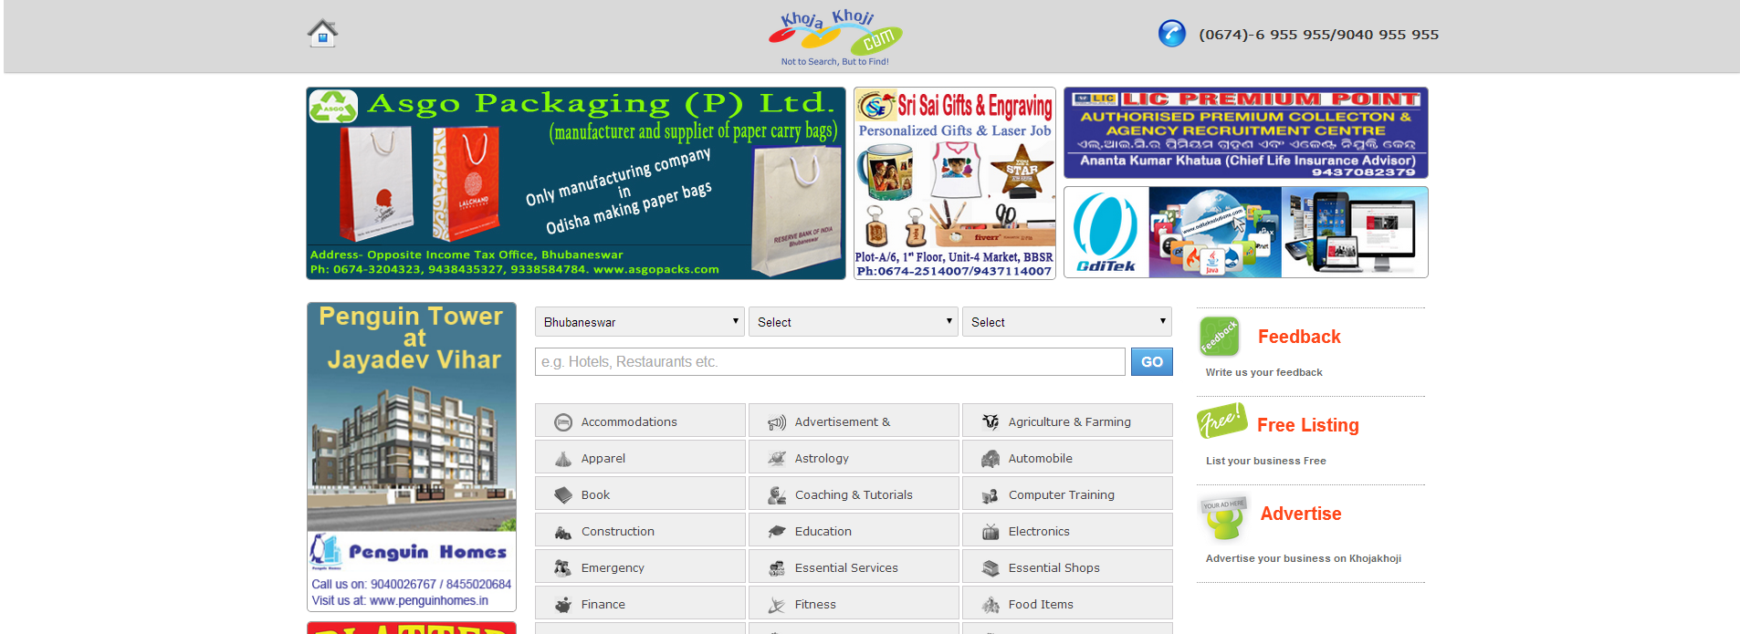
Task: Open the OdiTek banner ad
Action: [x=1246, y=233]
